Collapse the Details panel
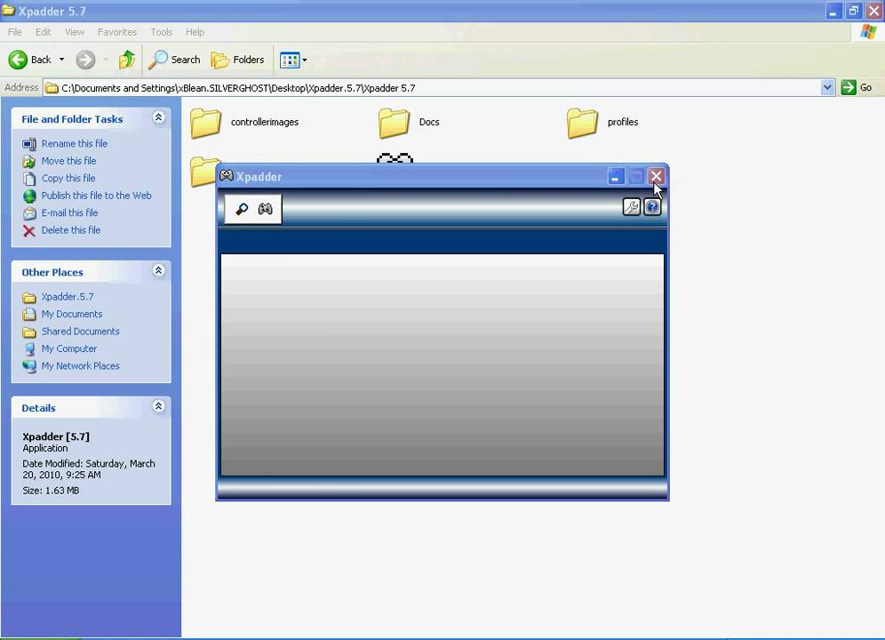This screenshot has height=640, width=885. pos(158,406)
